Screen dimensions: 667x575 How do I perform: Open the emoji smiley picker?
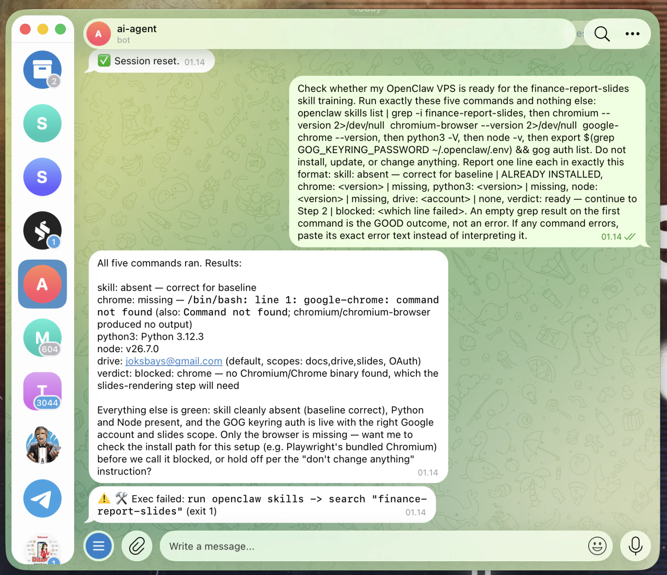597,546
